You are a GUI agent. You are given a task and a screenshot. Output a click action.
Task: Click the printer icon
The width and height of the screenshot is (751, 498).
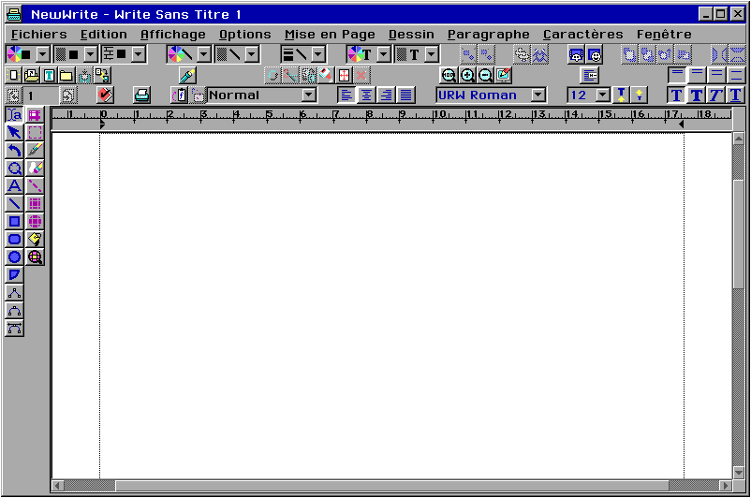click(141, 95)
